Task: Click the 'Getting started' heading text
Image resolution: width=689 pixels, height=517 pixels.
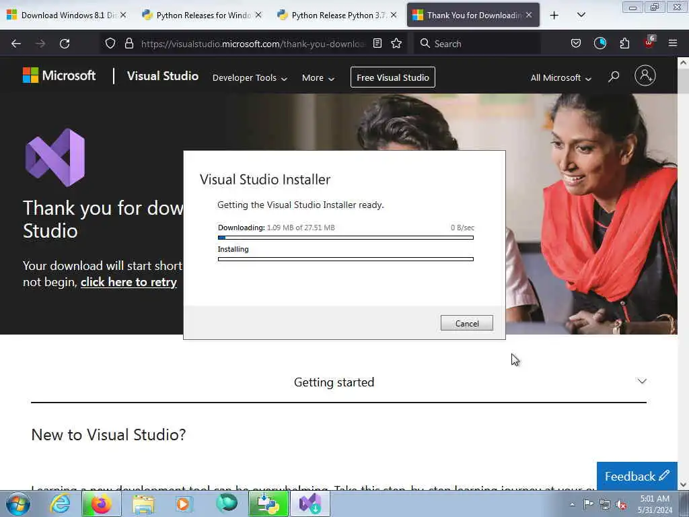Action: (x=334, y=382)
